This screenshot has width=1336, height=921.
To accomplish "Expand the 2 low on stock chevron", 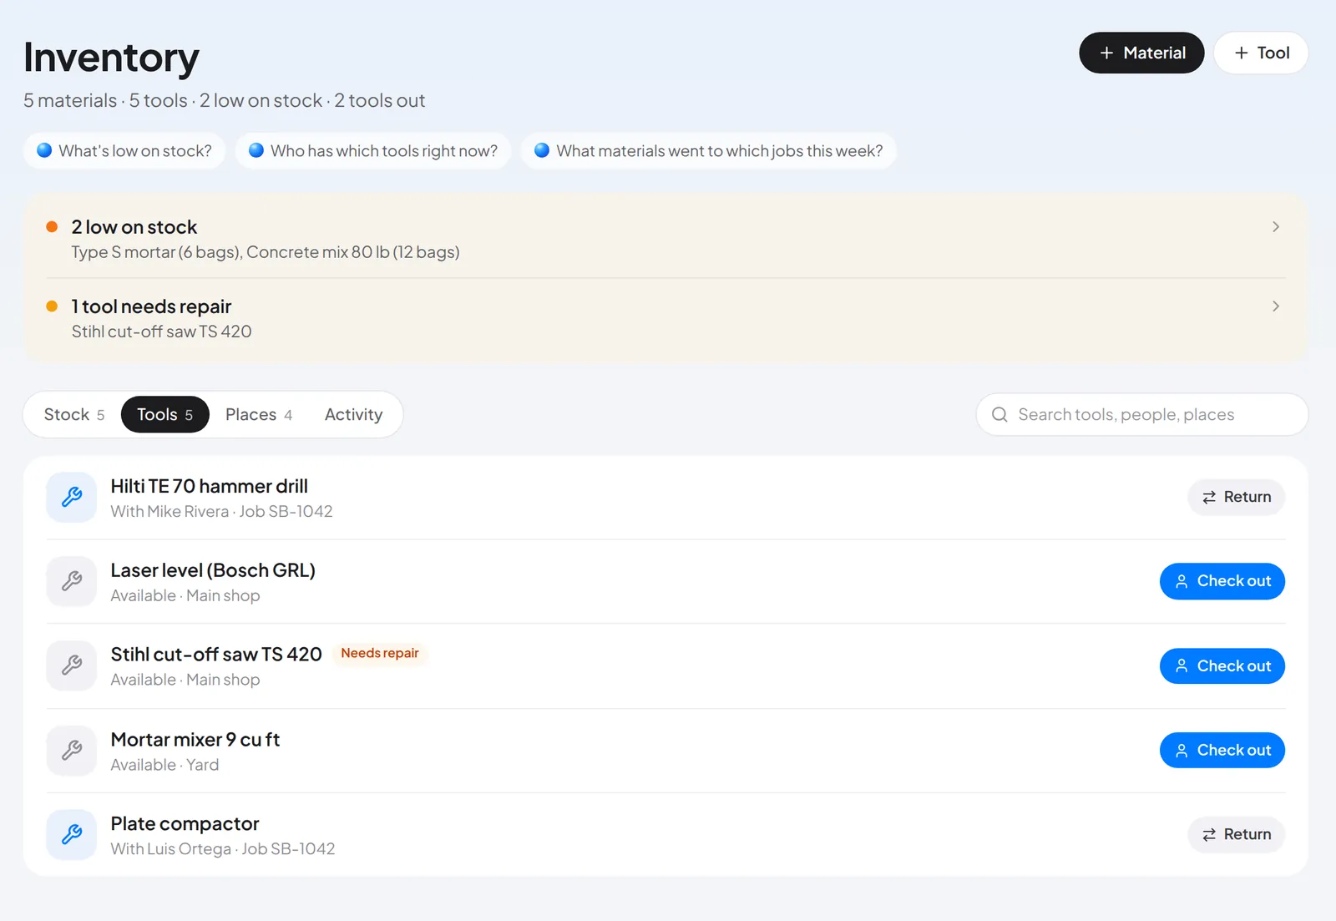I will pyautogui.click(x=1275, y=227).
